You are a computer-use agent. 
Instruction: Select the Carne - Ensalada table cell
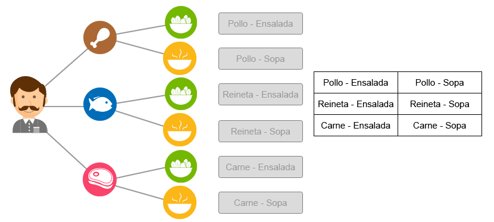[356, 126]
